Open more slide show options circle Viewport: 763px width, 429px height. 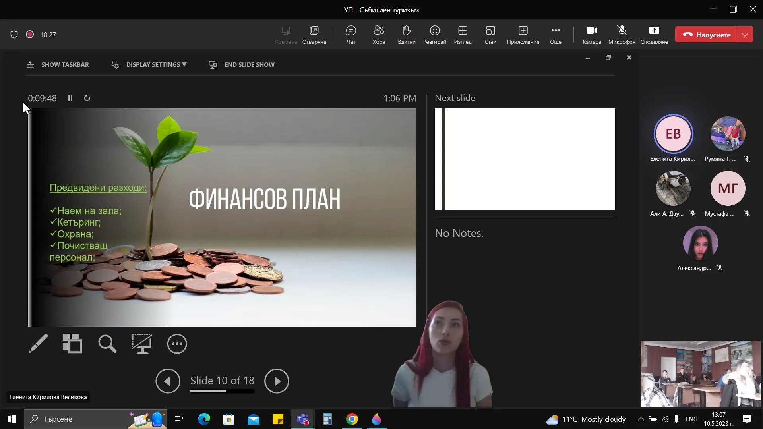pyautogui.click(x=177, y=344)
